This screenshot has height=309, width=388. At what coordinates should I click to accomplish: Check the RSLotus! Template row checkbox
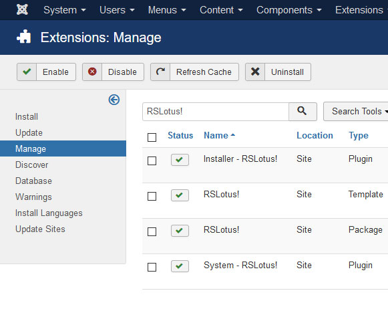[152, 196]
